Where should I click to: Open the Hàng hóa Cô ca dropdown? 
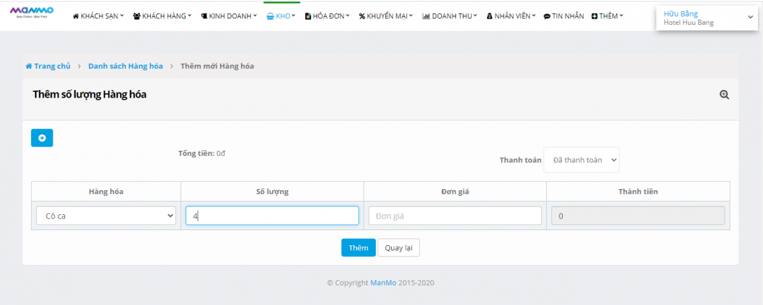click(106, 216)
